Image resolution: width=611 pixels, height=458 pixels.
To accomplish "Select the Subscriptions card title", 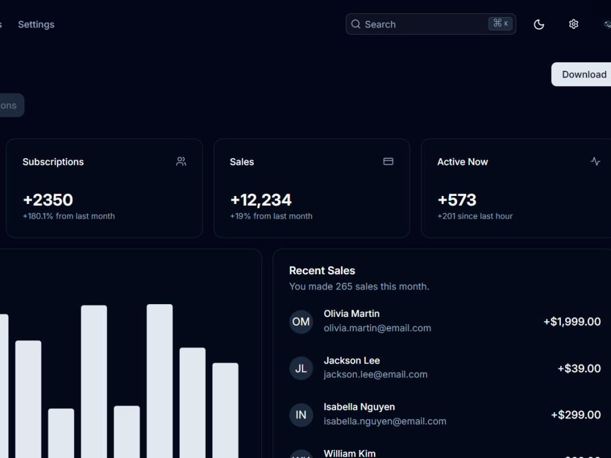I will 53,162.
